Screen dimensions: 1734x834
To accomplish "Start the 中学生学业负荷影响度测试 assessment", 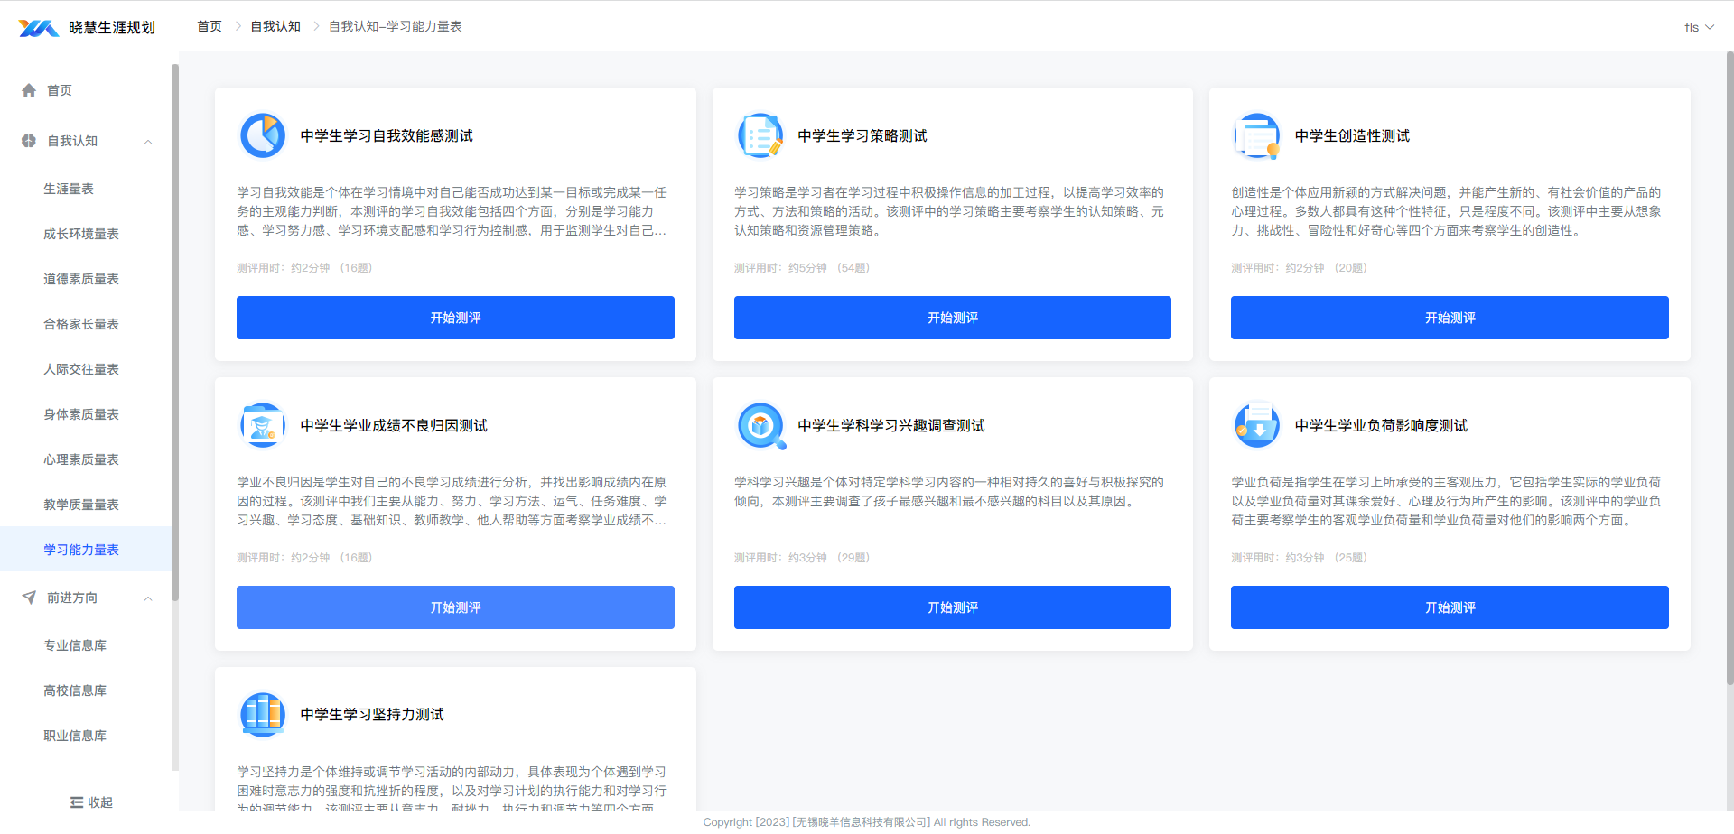I will tap(1449, 607).
